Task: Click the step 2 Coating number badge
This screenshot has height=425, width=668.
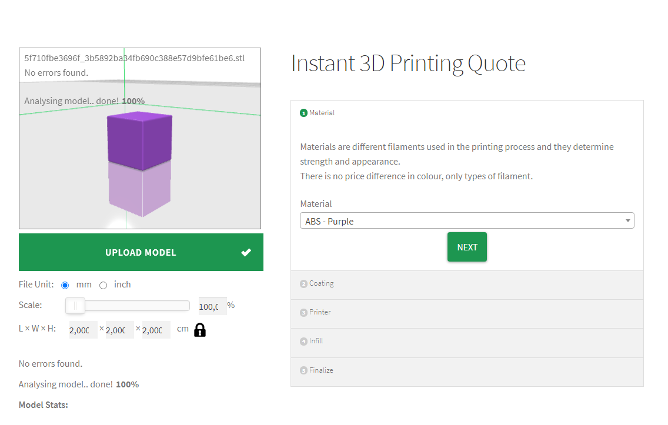Action: [x=303, y=284]
